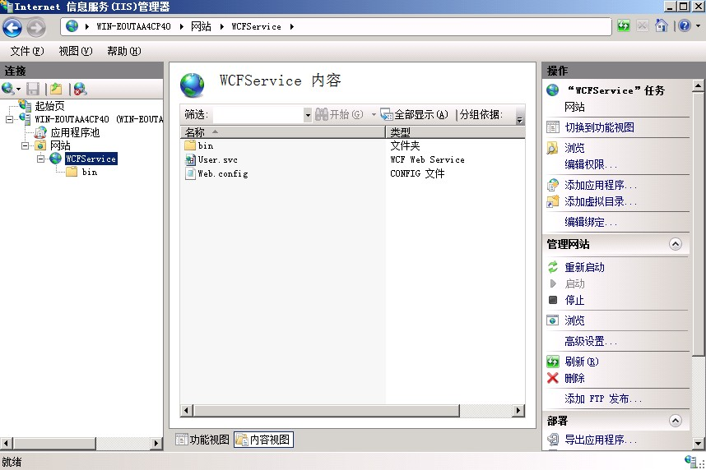Click the 高级设置 link
The width and height of the screenshot is (706, 470).
click(x=590, y=341)
